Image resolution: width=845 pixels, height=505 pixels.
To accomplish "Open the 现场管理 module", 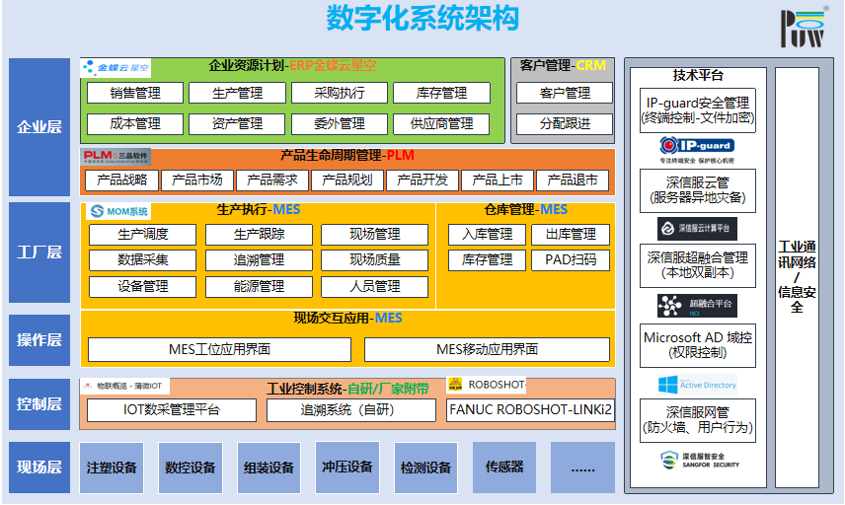I will (x=374, y=234).
